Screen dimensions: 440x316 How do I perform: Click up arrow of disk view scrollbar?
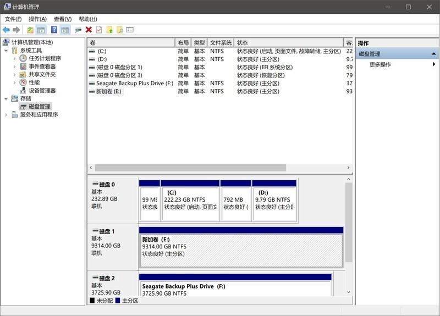[349, 179]
